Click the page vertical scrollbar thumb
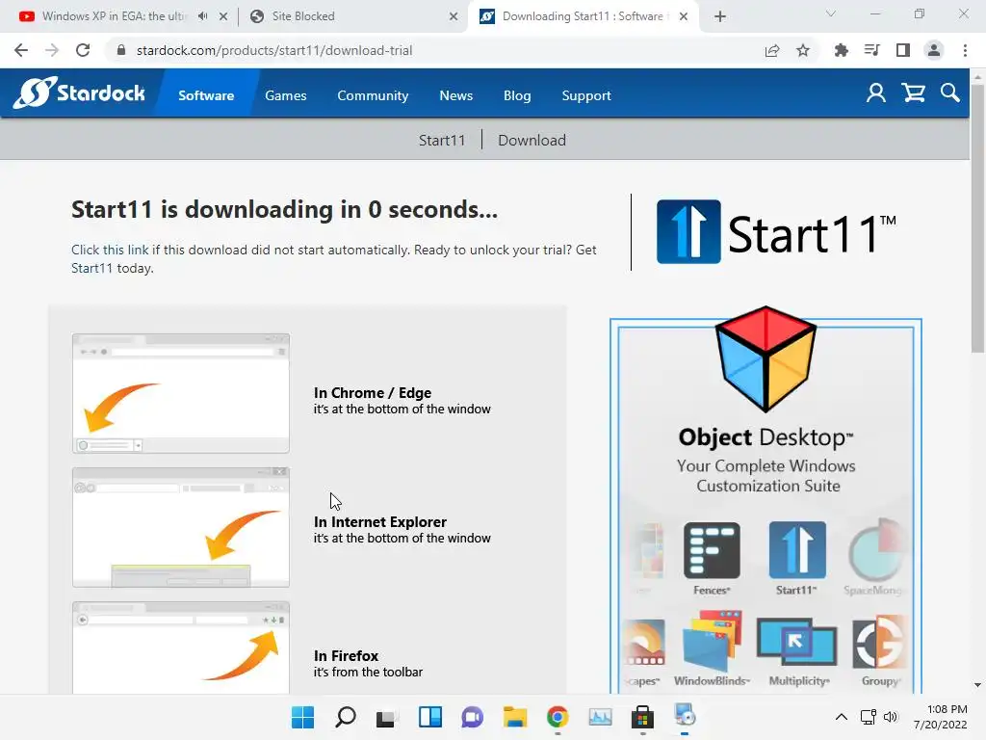This screenshot has height=740, width=986. tap(977, 218)
